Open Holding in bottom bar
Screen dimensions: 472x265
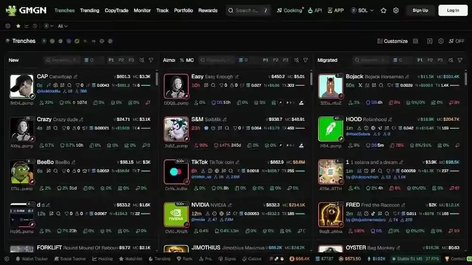point(102,259)
